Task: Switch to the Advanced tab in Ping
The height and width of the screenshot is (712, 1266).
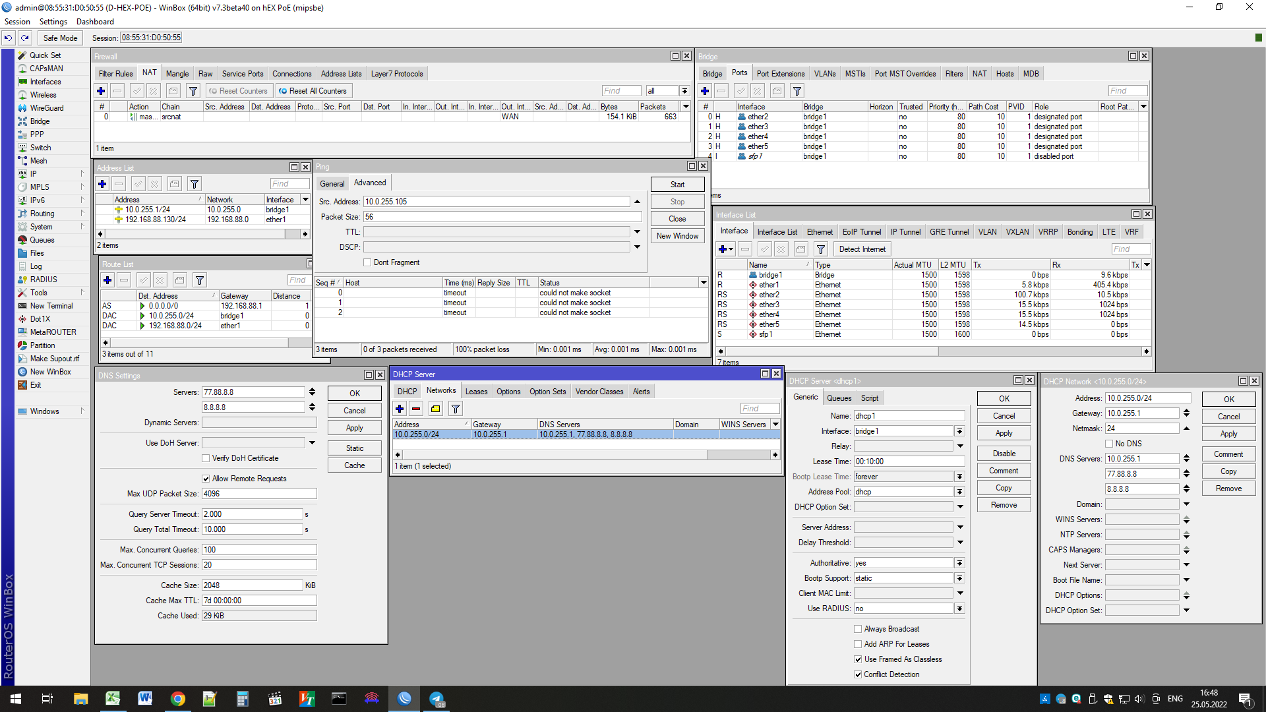Action: tap(370, 183)
